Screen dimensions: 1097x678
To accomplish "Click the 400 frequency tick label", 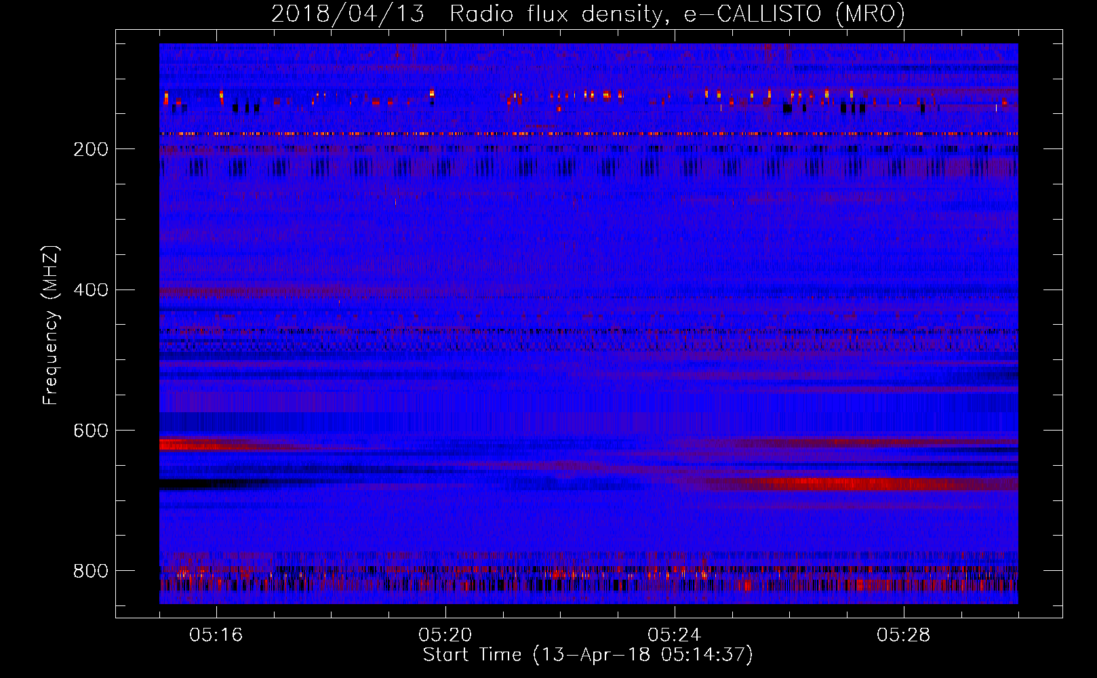I will (91, 290).
